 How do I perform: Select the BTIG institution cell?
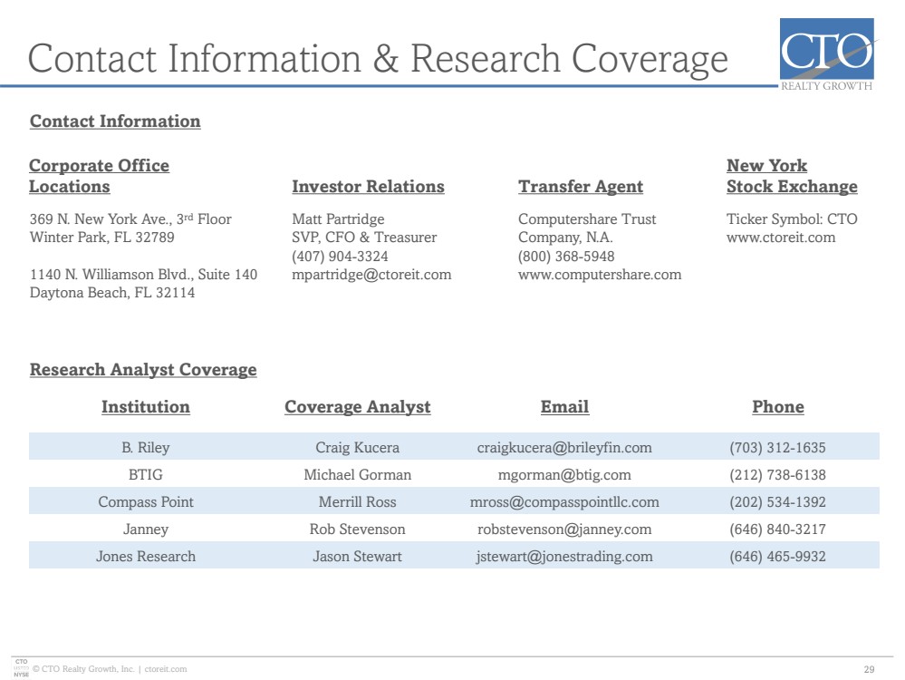[146, 475]
